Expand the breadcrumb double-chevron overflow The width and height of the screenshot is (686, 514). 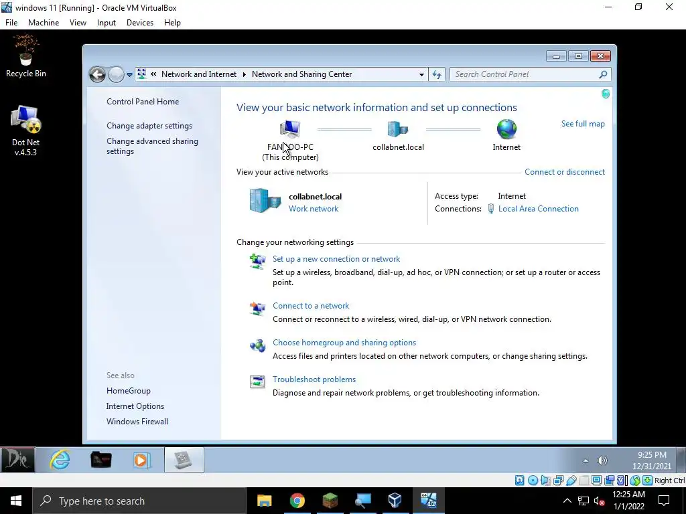[153, 74]
